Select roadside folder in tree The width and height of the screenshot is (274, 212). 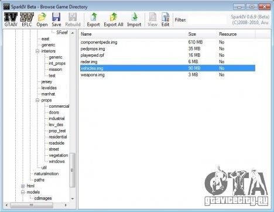tap(56, 143)
